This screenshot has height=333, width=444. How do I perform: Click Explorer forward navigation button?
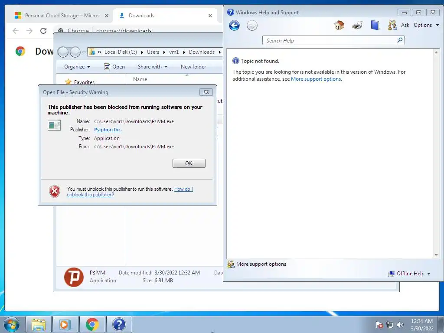tap(75, 52)
